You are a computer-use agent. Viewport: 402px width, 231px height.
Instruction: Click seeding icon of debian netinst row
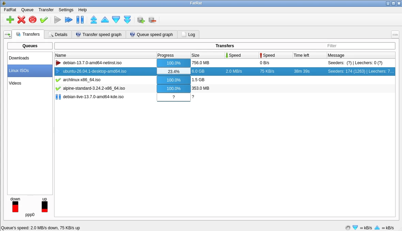point(58,63)
